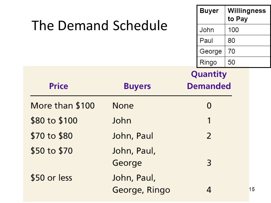
Task: Click the slide title 'The Demand Schedule'
Action: click(x=99, y=26)
